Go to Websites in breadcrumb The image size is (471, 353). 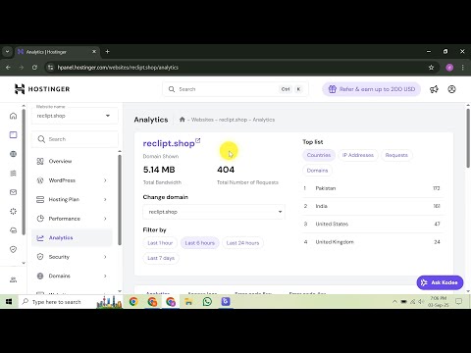pos(202,120)
